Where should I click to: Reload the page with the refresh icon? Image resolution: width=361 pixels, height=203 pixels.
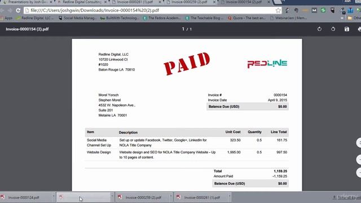(18, 10)
